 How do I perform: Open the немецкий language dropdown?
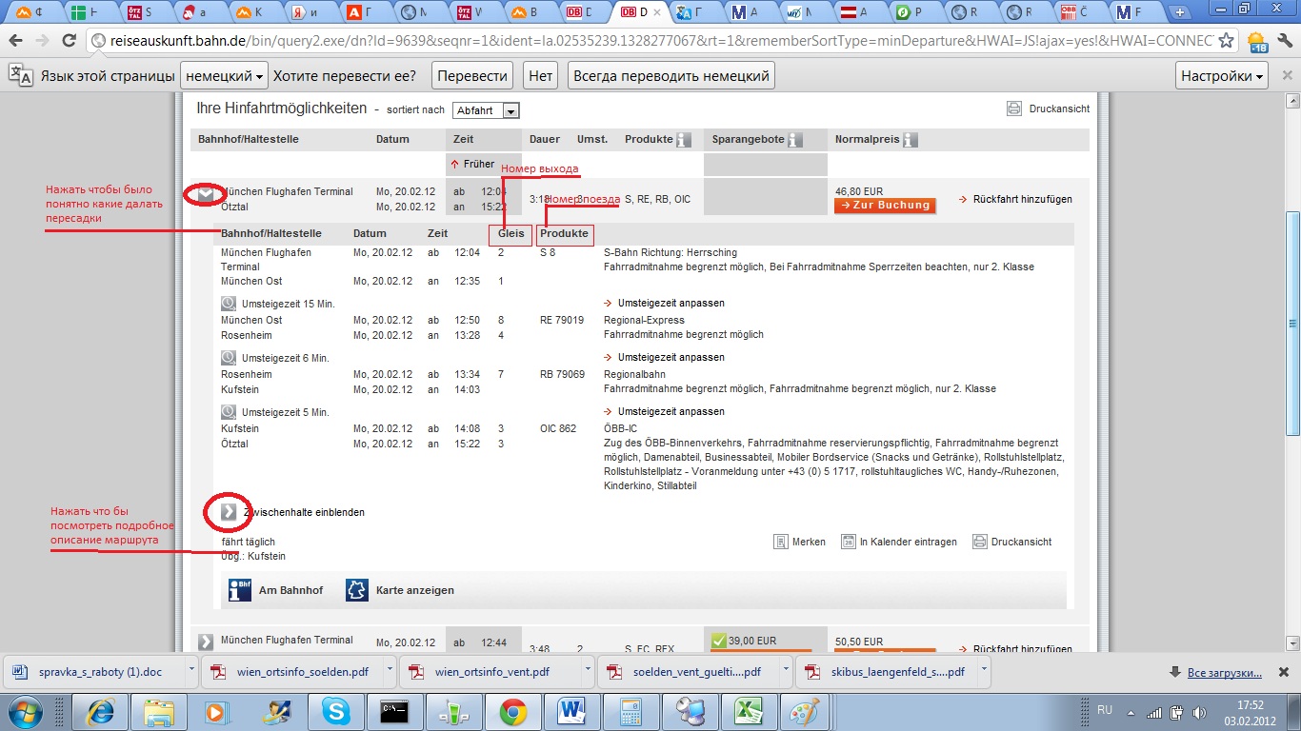coord(225,75)
